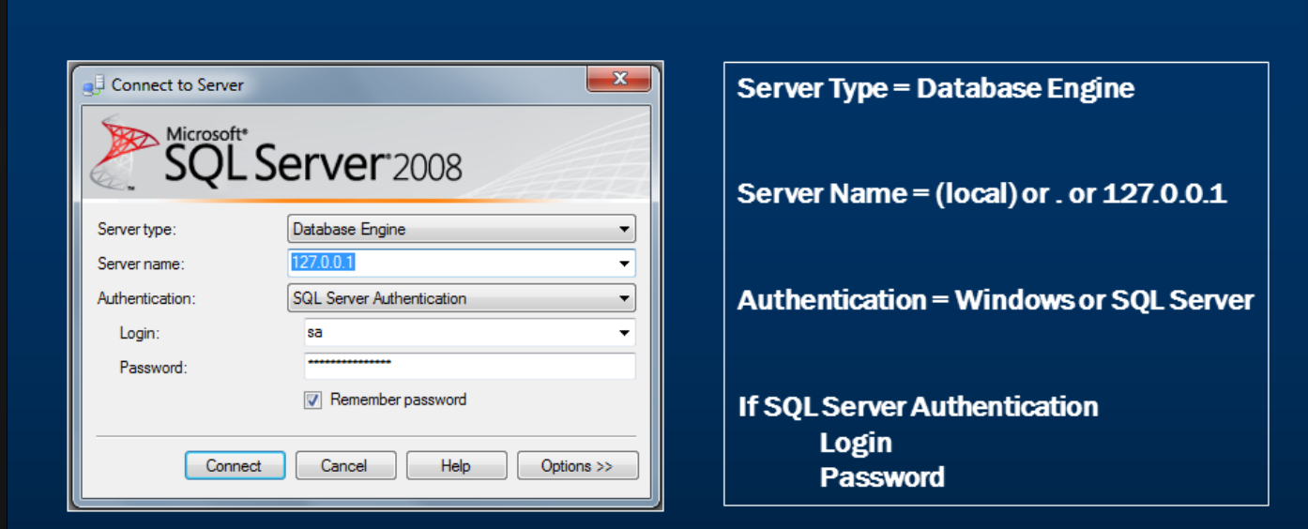Cancel the Connect to Server dialog
1308x529 pixels.
(x=345, y=465)
